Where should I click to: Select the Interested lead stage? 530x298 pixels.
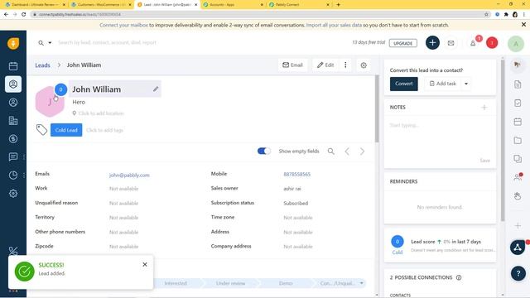(x=176, y=283)
